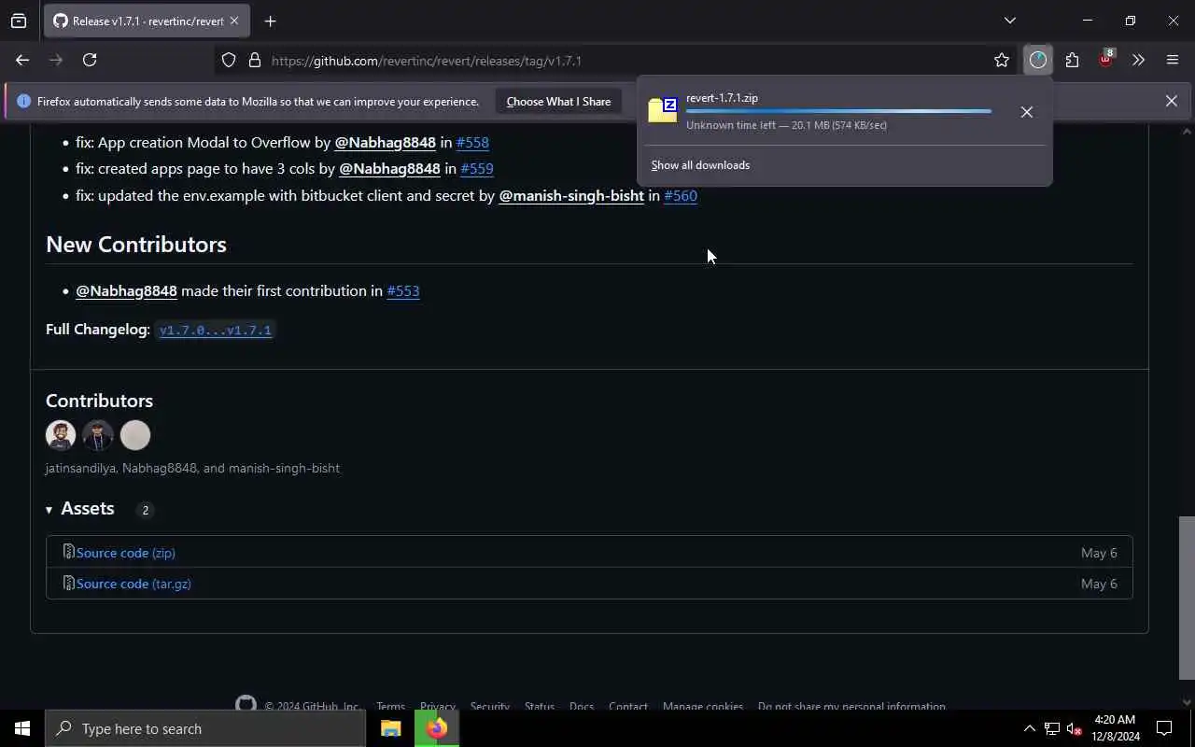
Task: Click the tracking protection shield icon
Action: (x=229, y=61)
